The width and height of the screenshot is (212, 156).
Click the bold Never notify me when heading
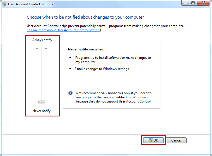coord(86,49)
